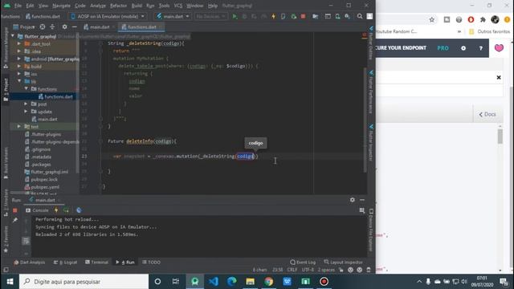Open Search Everywhere magnifier icon
The image size is (514, 289).
click(x=360, y=16)
